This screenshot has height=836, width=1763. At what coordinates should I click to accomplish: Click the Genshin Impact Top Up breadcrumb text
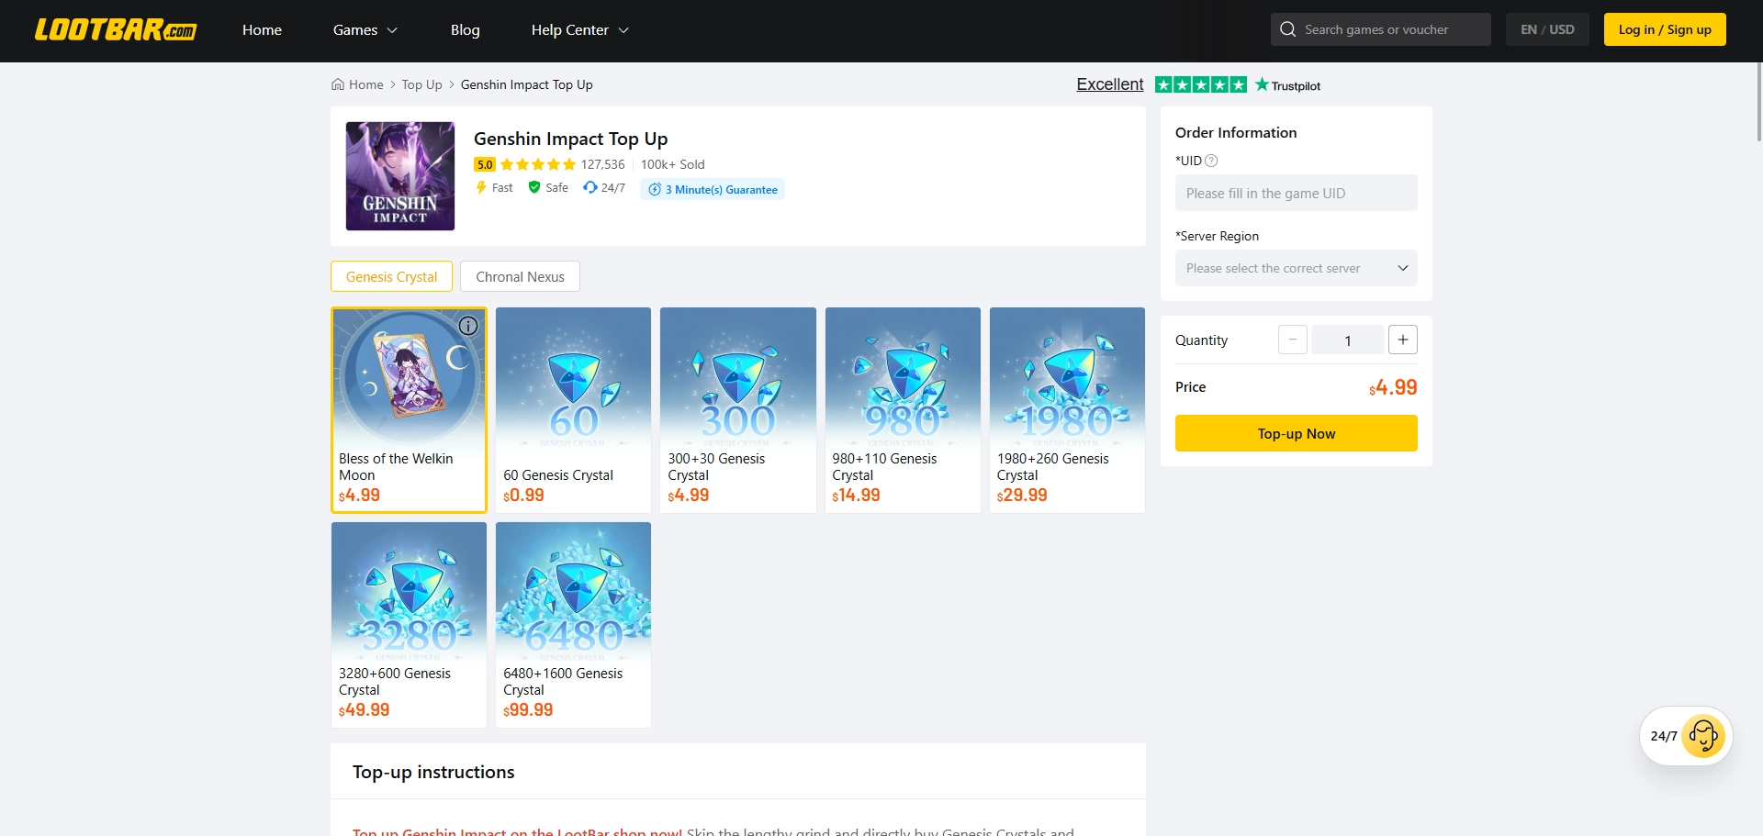tap(527, 84)
